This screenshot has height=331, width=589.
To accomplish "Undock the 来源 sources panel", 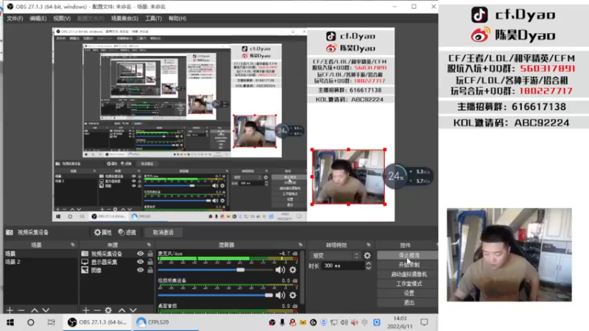I will tap(149, 245).
